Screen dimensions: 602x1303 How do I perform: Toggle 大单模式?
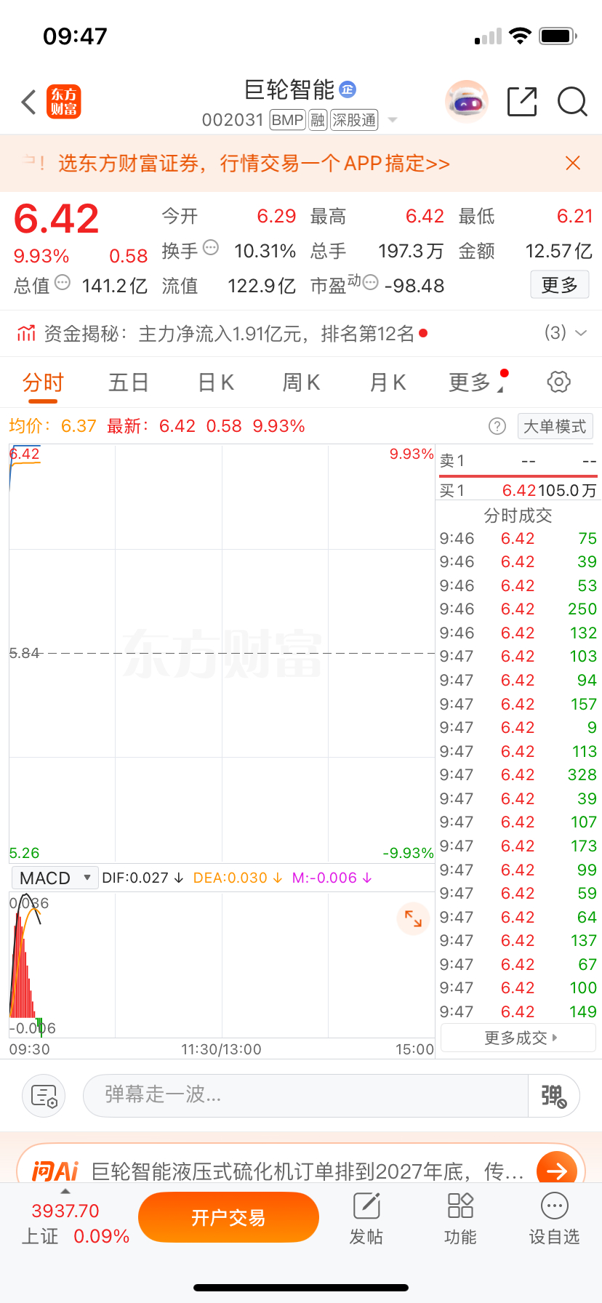pyautogui.click(x=555, y=426)
